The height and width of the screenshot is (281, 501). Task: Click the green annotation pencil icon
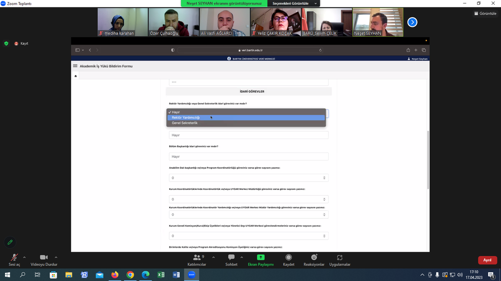[10, 242]
